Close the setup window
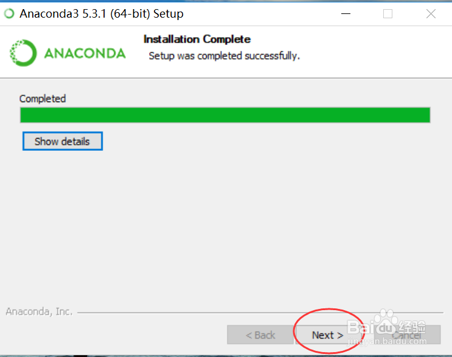The height and width of the screenshot is (357, 452). 431,13
